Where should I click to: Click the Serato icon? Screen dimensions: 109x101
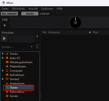coord(7,96)
